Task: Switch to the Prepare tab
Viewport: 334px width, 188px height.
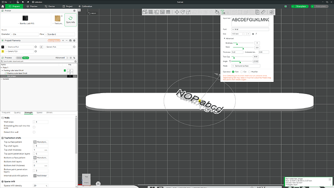Action: coord(14,6)
